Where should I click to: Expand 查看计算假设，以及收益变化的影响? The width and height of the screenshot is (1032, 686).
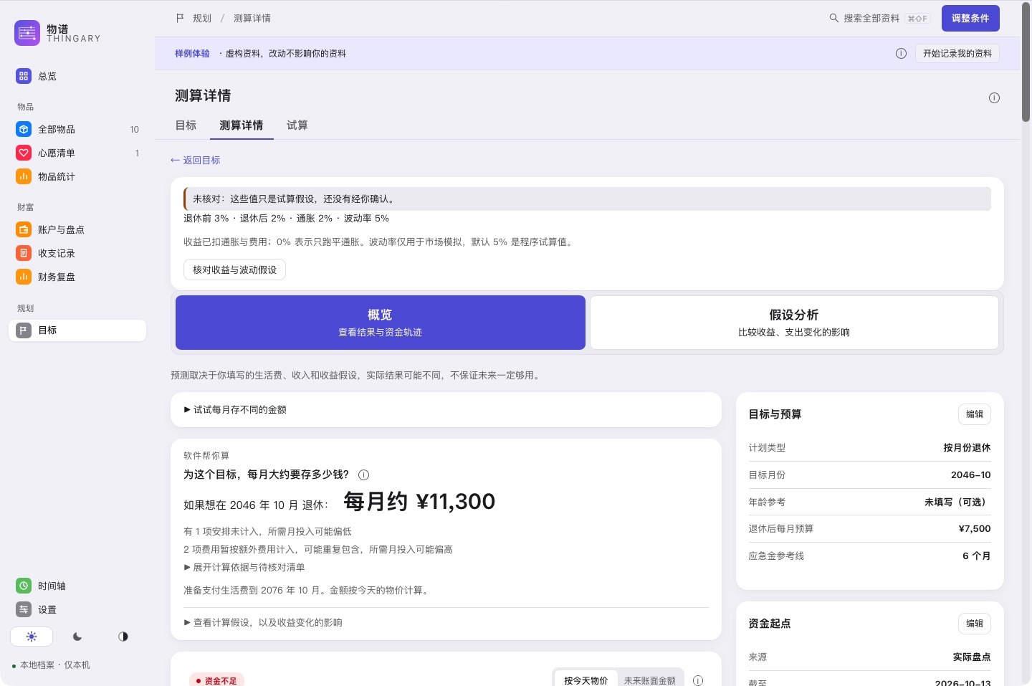click(x=263, y=622)
